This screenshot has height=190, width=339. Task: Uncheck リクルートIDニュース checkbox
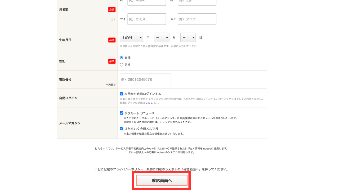(122, 113)
